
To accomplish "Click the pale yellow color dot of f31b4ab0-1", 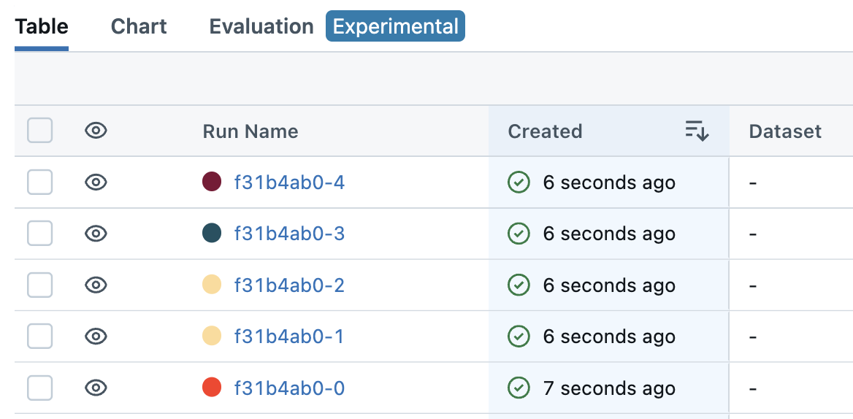I will [x=212, y=336].
